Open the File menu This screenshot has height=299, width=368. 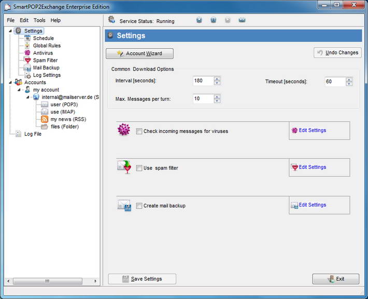pos(10,20)
